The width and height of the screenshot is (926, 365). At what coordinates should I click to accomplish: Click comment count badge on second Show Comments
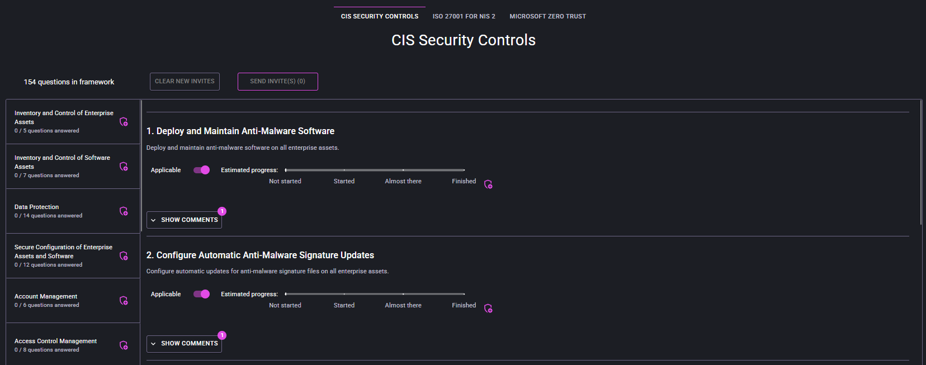click(222, 335)
